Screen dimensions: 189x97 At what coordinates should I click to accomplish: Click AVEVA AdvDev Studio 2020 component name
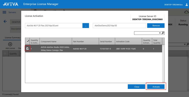pos(55,49)
